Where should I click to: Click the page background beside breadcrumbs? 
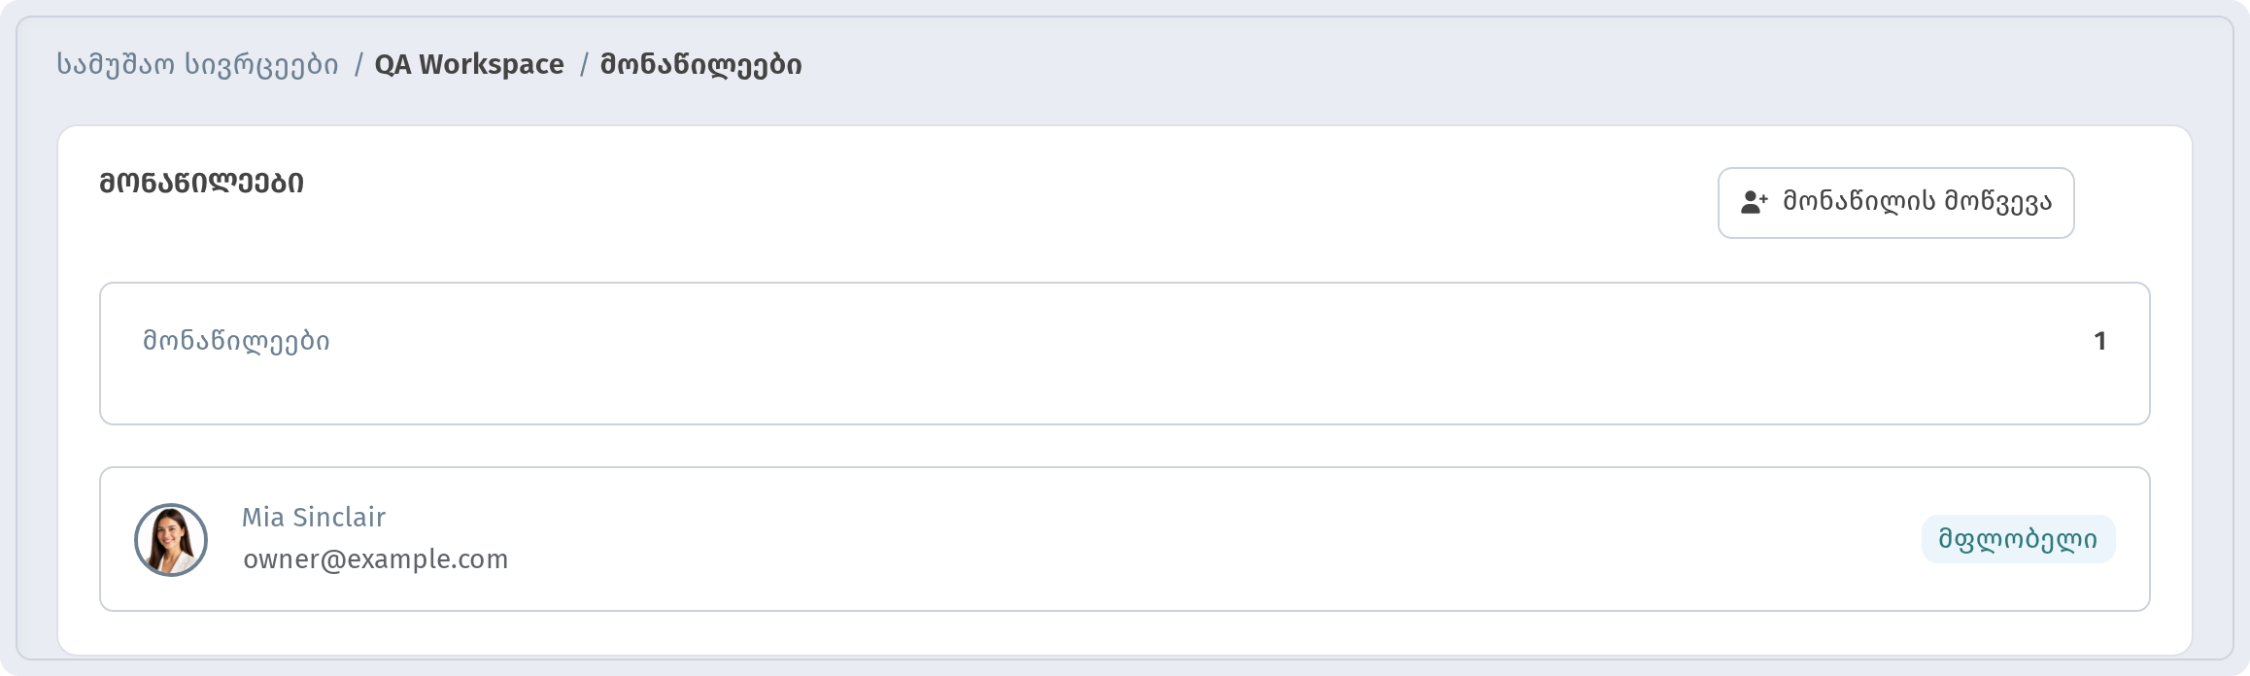click(1457, 65)
